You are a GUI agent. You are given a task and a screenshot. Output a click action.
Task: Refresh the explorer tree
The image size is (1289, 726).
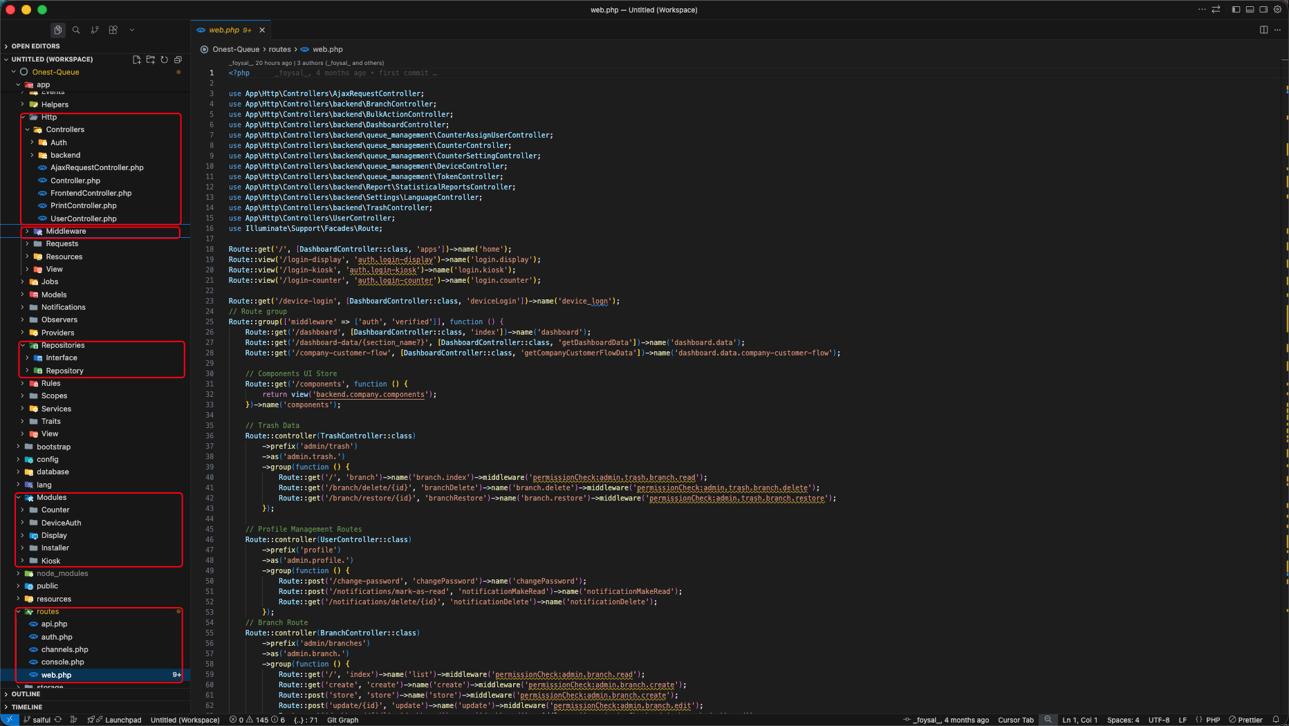tap(165, 59)
